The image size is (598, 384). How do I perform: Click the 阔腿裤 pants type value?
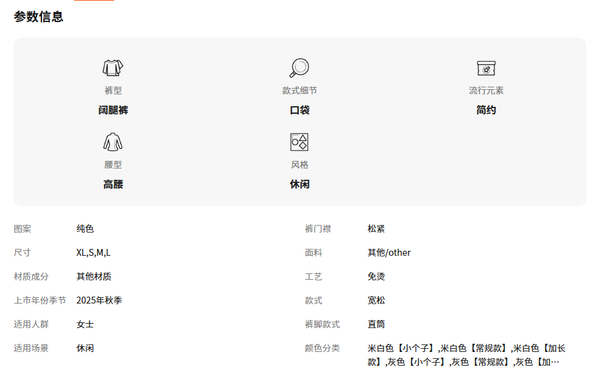click(113, 110)
